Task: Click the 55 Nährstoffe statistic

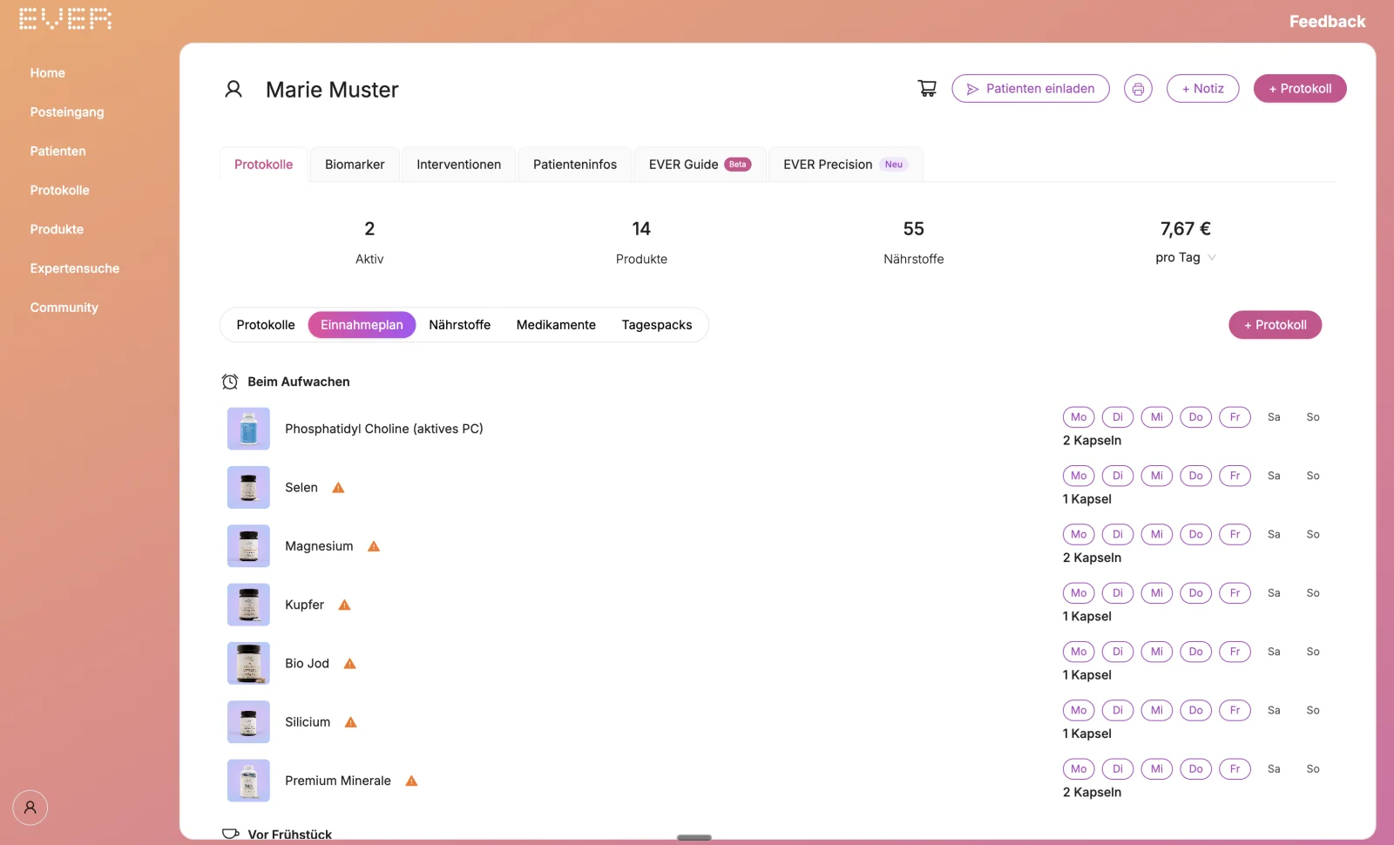Action: (913, 242)
